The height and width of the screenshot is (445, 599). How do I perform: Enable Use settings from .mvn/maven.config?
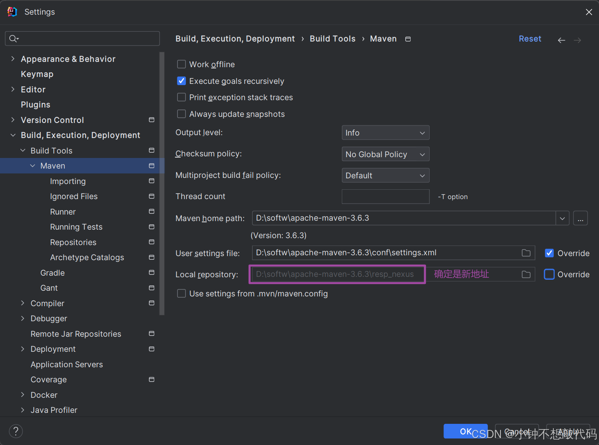181,294
